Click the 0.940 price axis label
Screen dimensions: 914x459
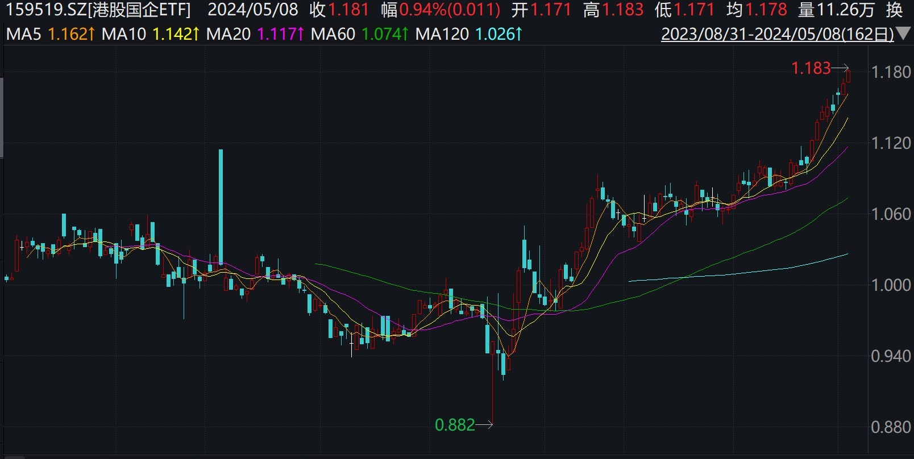click(x=891, y=356)
